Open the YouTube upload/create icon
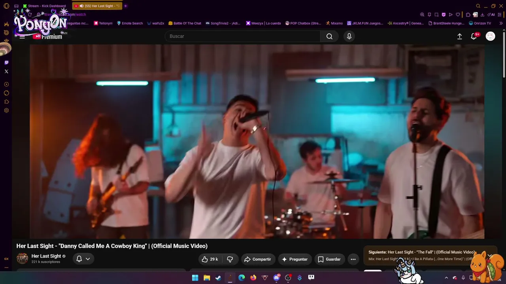The image size is (506, 284). tap(459, 36)
